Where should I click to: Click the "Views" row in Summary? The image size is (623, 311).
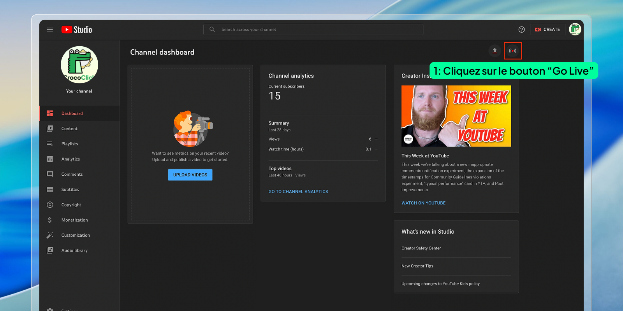click(323, 139)
